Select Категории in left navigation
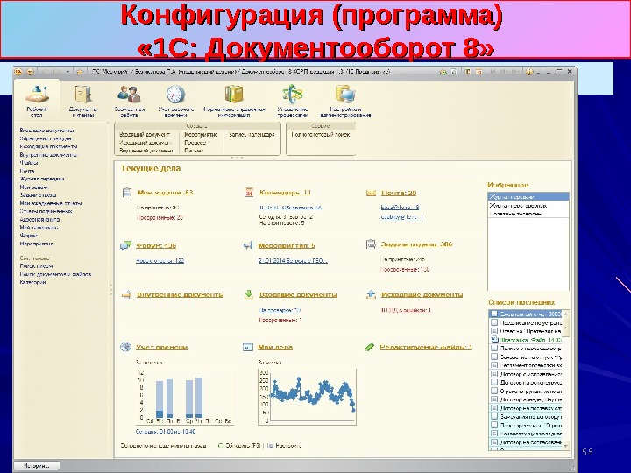The width and height of the screenshot is (631, 473). pyautogui.click(x=32, y=282)
